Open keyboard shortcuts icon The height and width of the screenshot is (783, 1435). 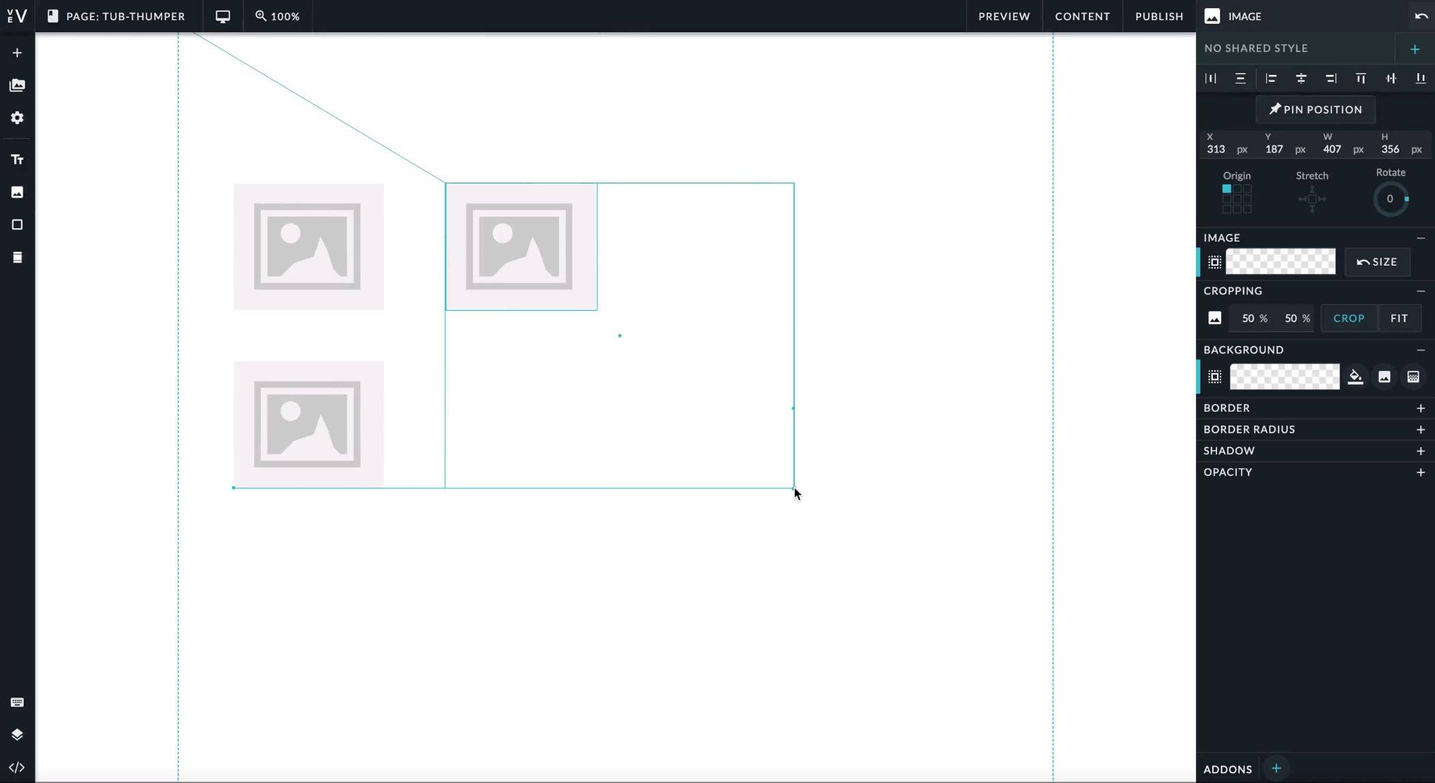pyautogui.click(x=17, y=702)
